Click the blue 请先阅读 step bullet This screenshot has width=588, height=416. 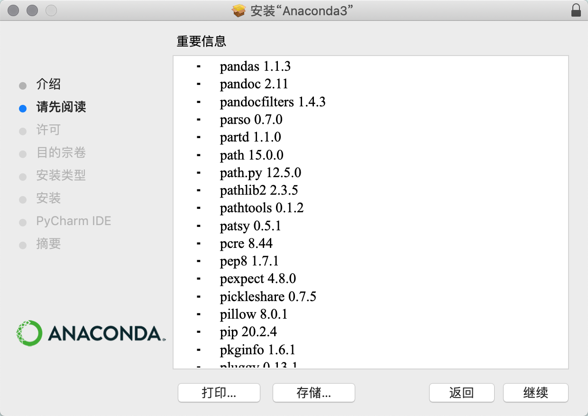tap(23, 108)
